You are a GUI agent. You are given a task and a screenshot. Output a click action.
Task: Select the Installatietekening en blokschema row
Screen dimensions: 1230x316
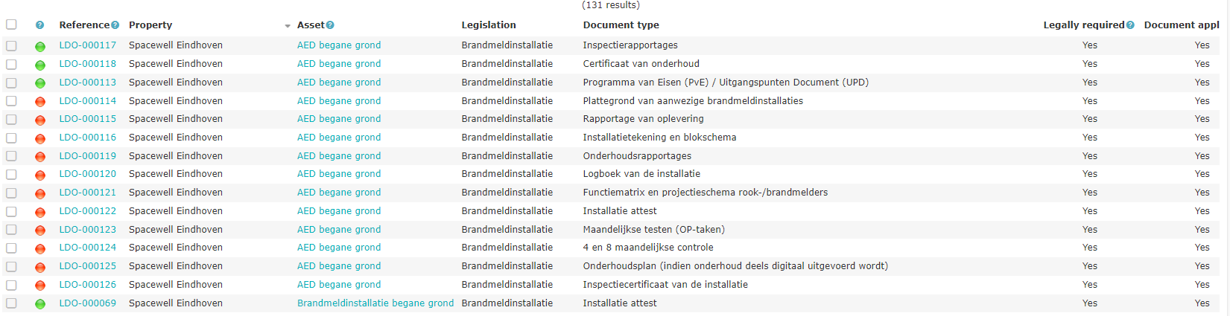(615, 138)
